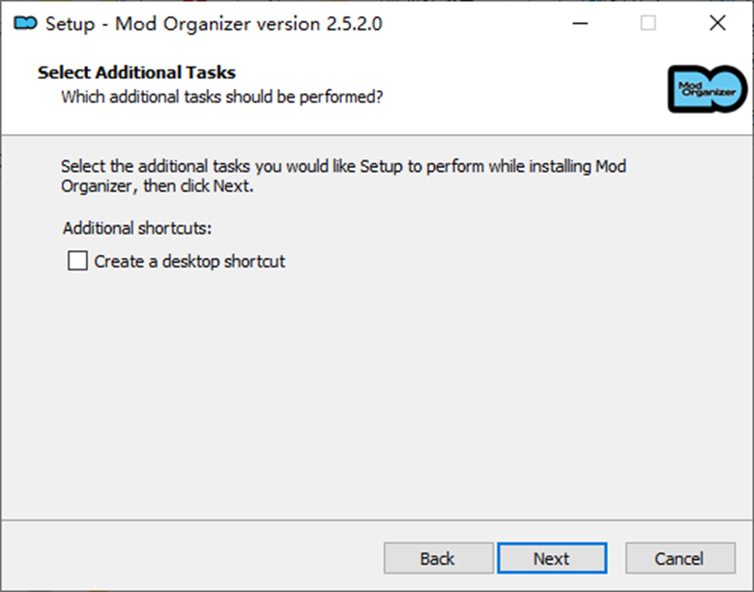The image size is (754, 592).
Task: Click the greyed-out maximize button
Action: (648, 23)
